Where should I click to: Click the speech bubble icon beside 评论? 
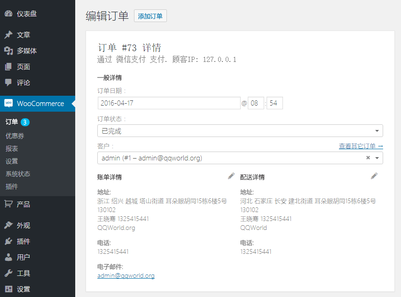click(8, 83)
